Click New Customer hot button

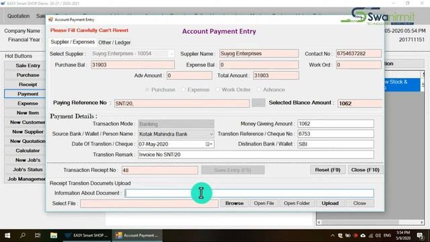tap(25, 122)
